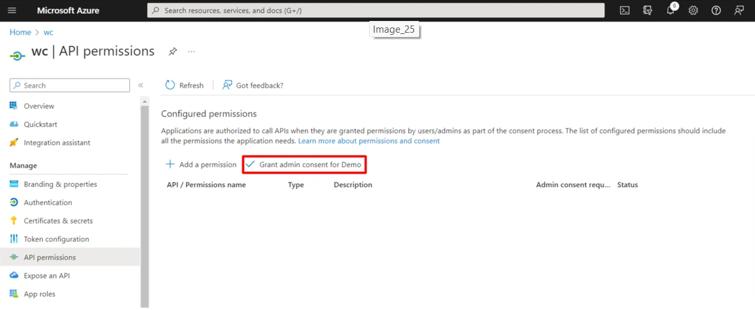Click the Admin consent requ... column header

573,184
